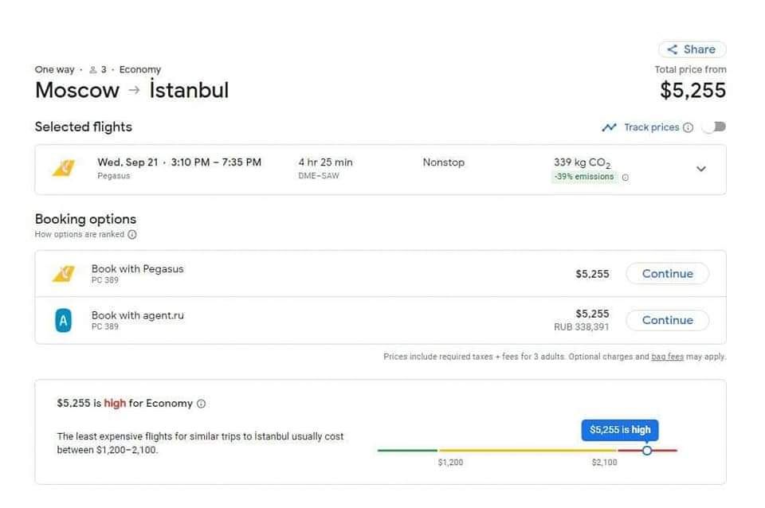
Task: Click the Share button
Action: point(692,49)
